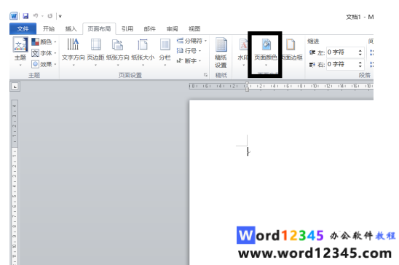Open the Quick Access Toolbar customize arrow
This screenshot has height=265, width=399.
click(x=60, y=16)
